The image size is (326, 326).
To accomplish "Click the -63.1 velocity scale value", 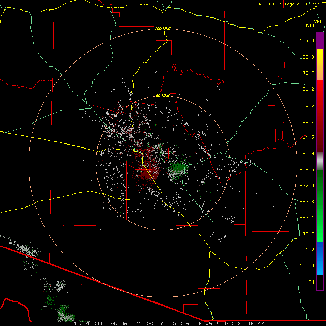I will point(307,218).
